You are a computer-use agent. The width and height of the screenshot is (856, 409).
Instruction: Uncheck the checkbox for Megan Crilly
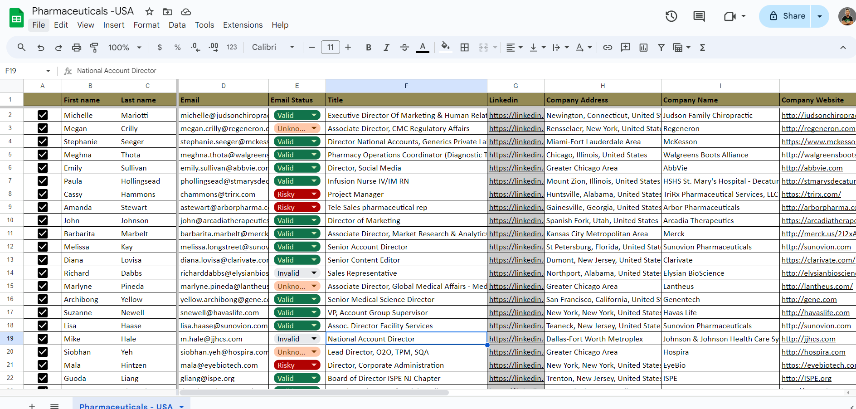coord(43,128)
